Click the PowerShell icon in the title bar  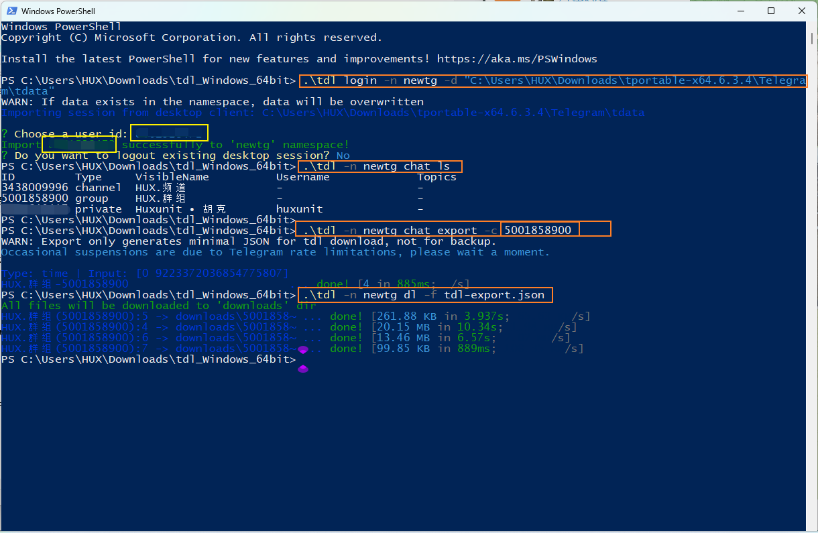(x=10, y=11)
